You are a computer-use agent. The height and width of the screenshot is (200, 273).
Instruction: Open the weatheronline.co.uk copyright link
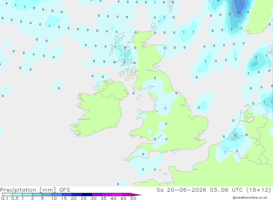(250, 198)
